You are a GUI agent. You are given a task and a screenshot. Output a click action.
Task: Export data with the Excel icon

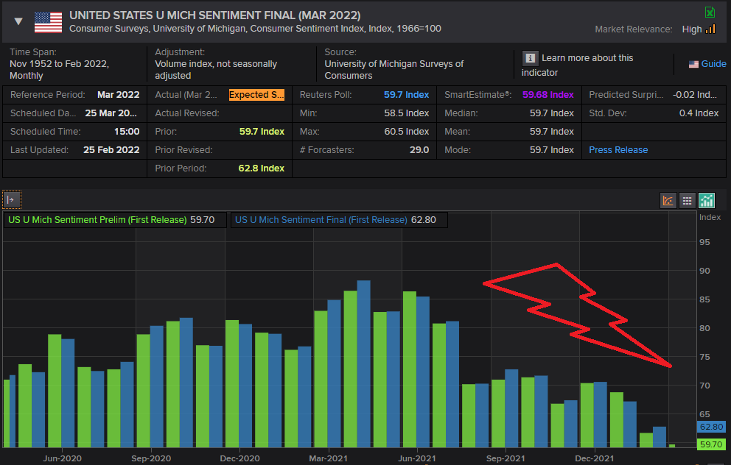(710, 12)
